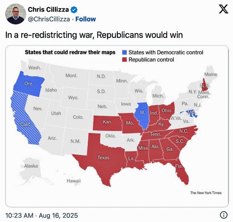Select Kansas on the map
This screenshot has width=233, height=222.
tap(107, 122)
